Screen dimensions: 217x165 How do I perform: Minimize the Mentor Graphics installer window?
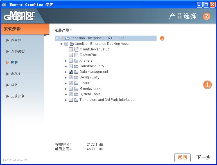[x=199, y=5]
